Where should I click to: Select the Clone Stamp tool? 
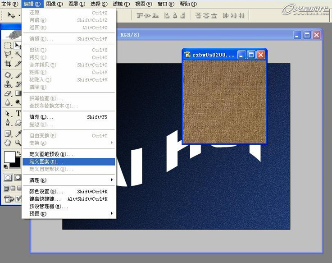8,84
